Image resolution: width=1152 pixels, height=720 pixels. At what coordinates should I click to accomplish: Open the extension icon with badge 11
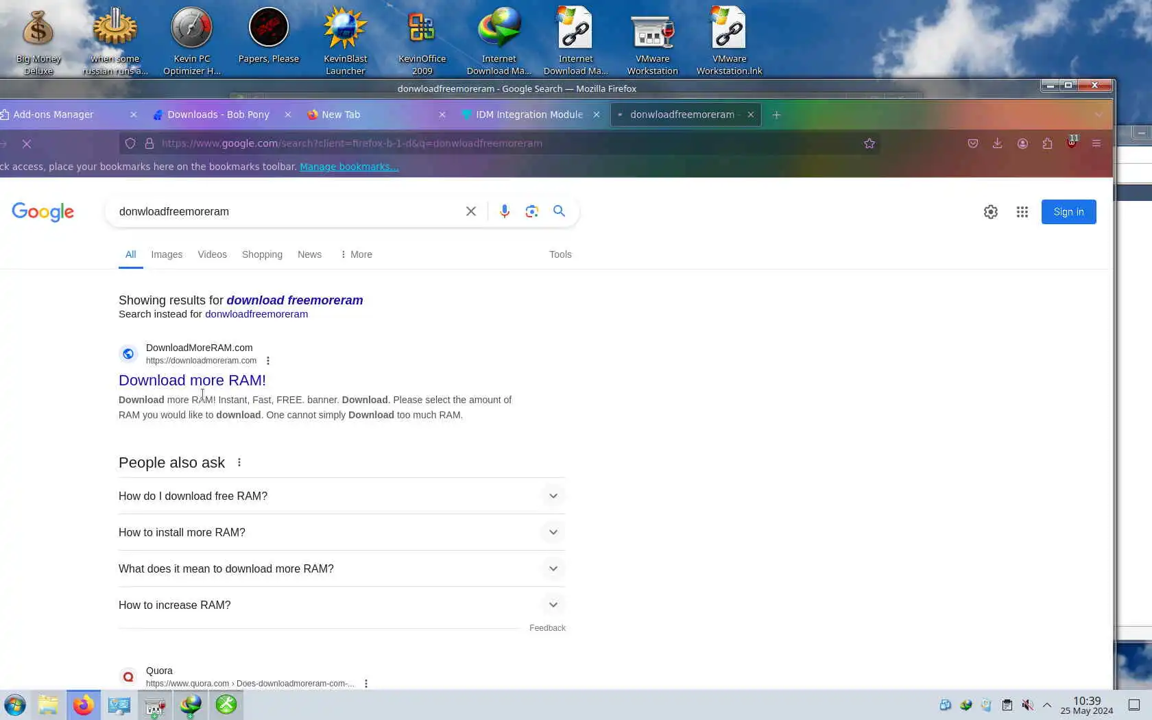pyautogui.click(x=1072, y=143)
